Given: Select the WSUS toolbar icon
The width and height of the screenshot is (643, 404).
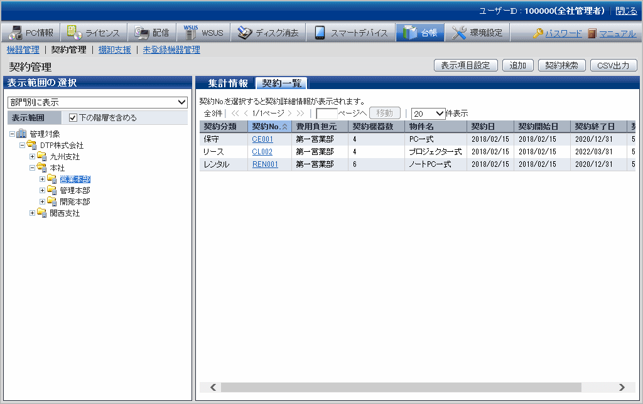Looking at the screenshot, I should [x=190, y=33].
